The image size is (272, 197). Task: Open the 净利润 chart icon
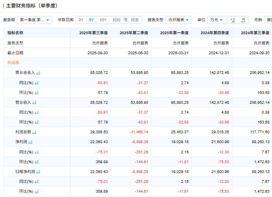click(x=30, y=142)
